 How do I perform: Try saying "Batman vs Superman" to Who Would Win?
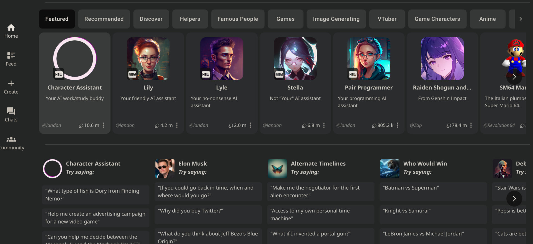tap(433, 191)
